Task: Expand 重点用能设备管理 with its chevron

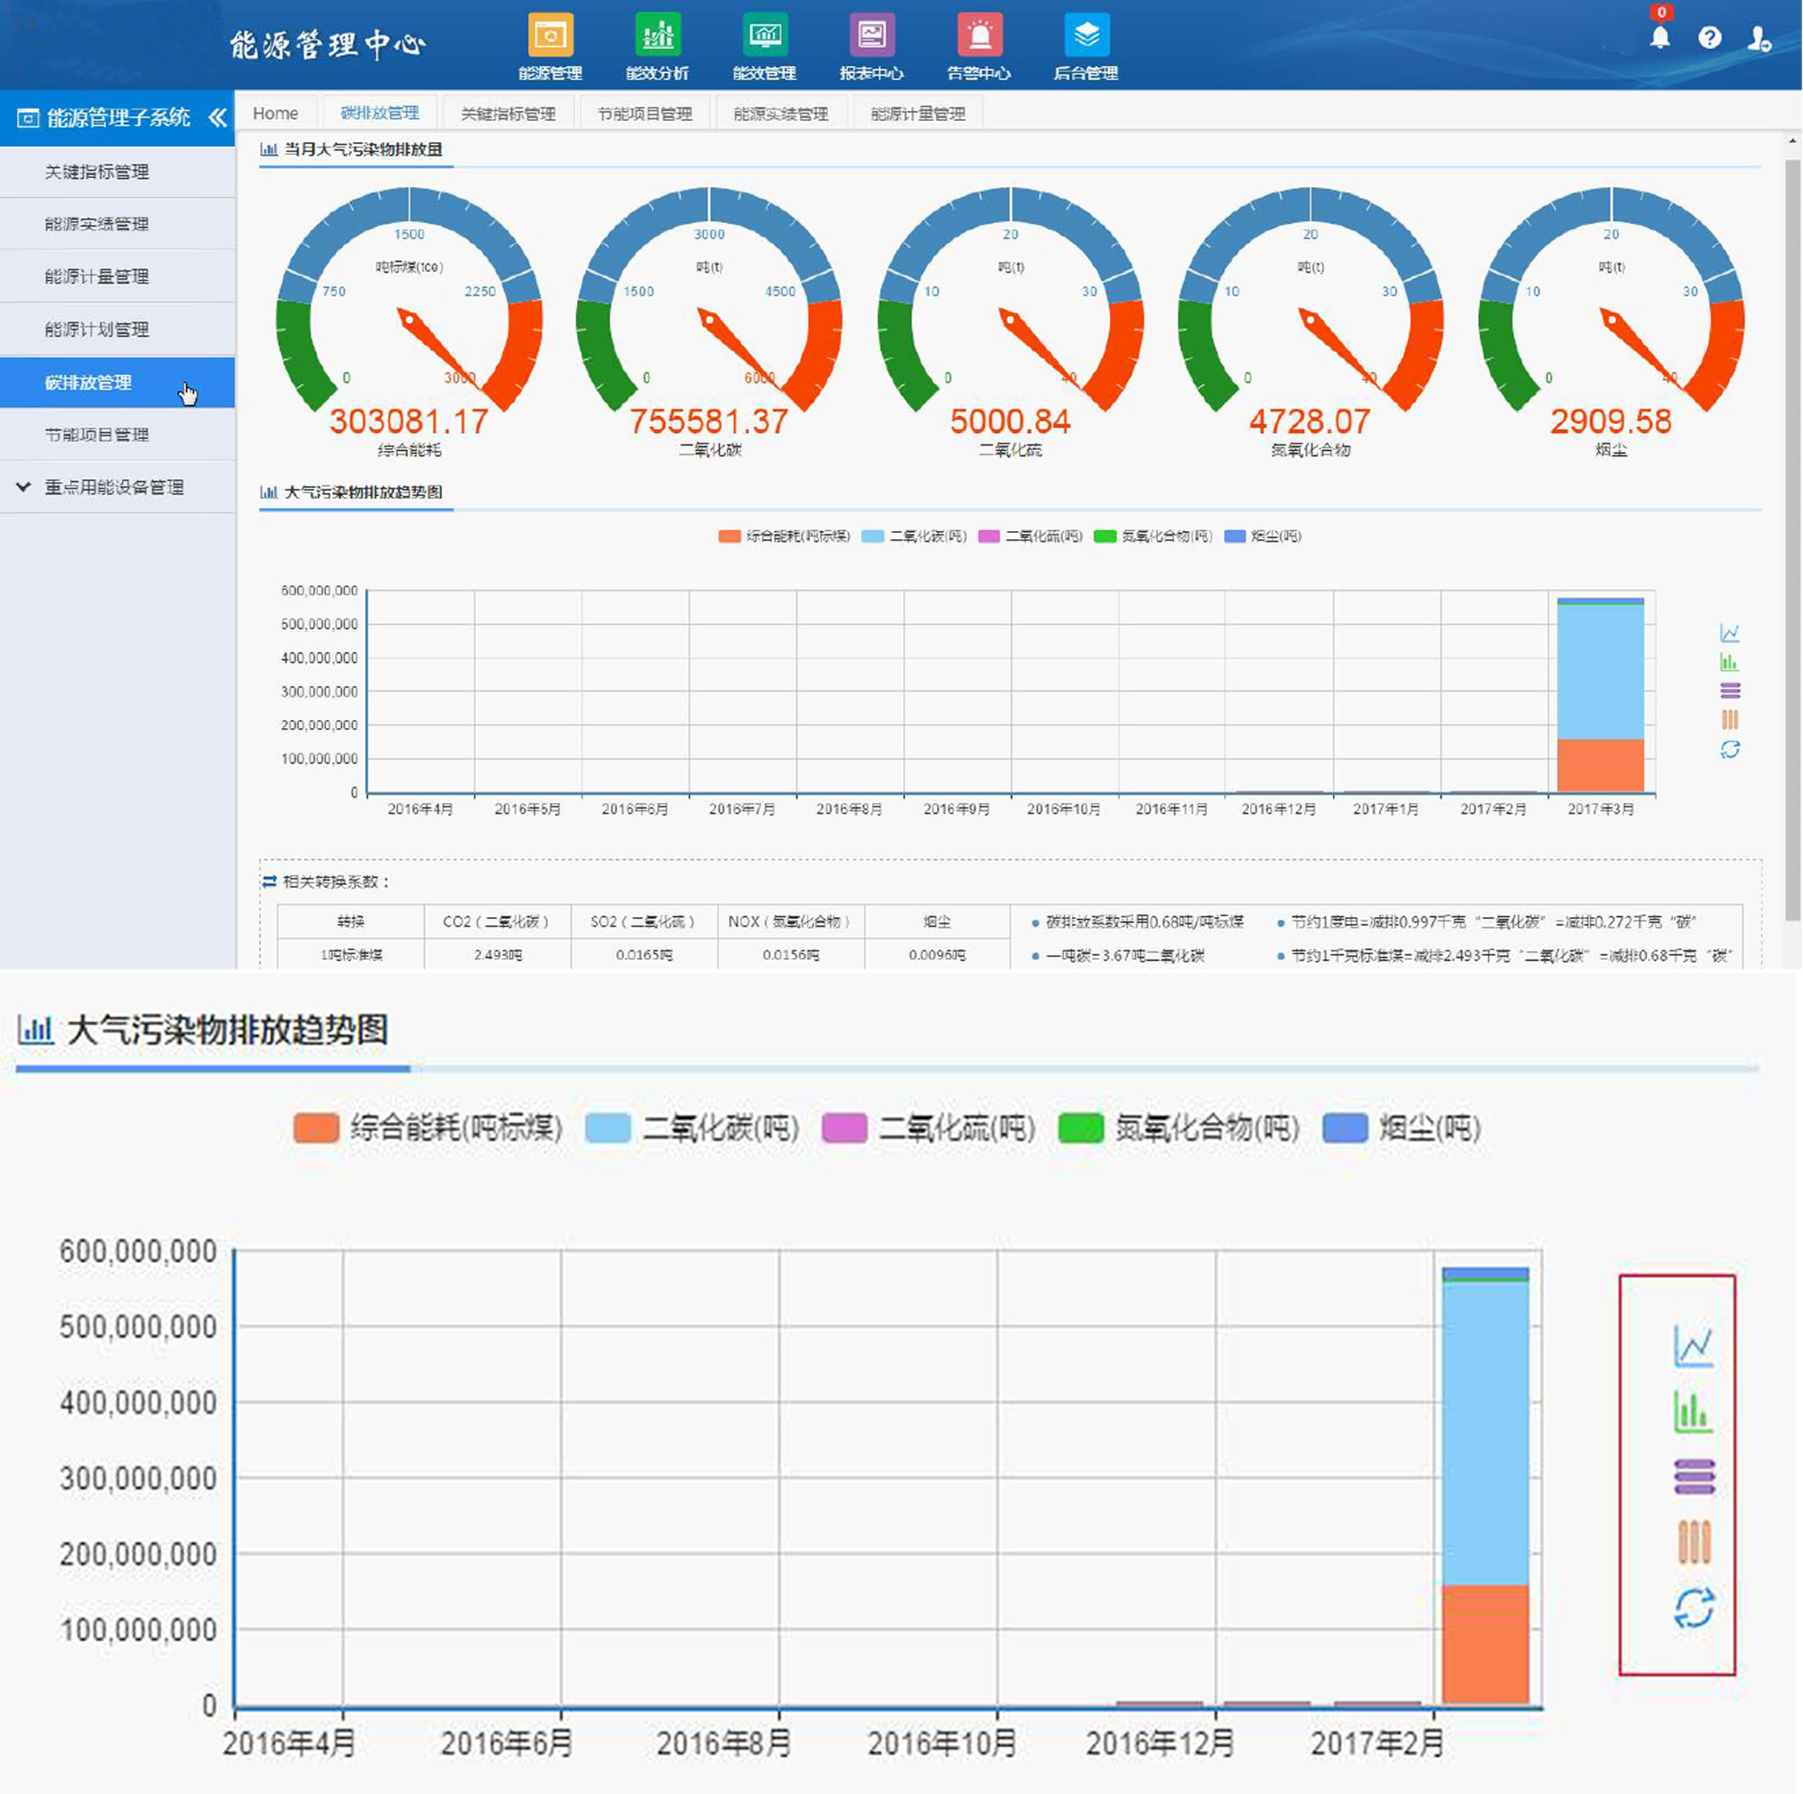Action: (x=23, y=487)
